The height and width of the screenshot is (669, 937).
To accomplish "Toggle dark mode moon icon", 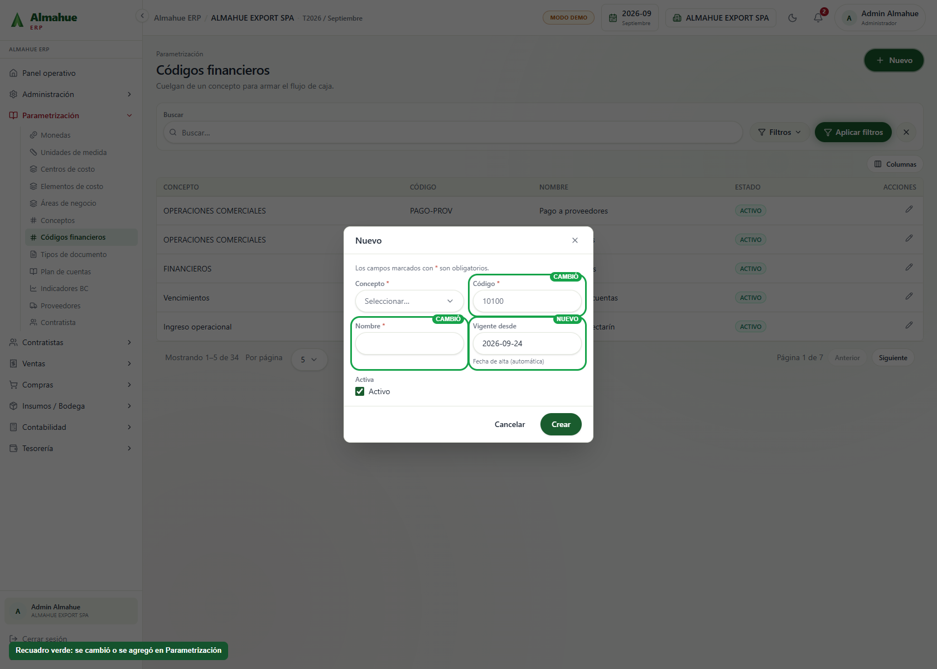I will (x=793, y=18).
